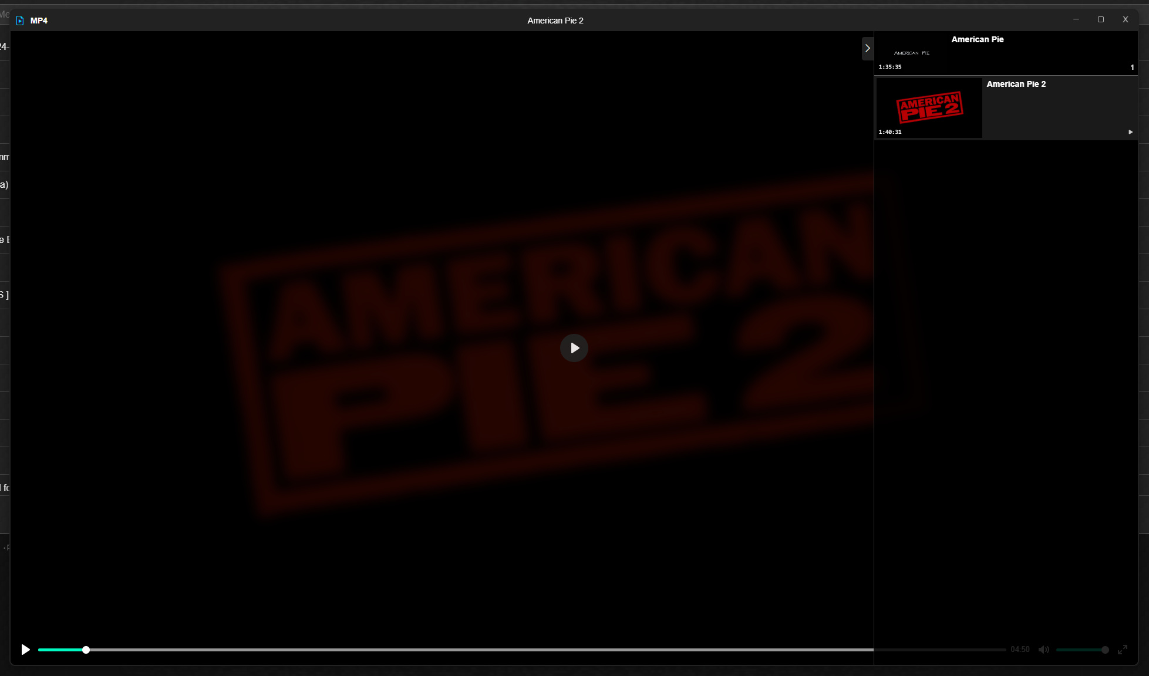This screenshot has width=1149, height=676.
Task: Click American Pie 2 playlist entry title
Action: (x=1016, y=84)
